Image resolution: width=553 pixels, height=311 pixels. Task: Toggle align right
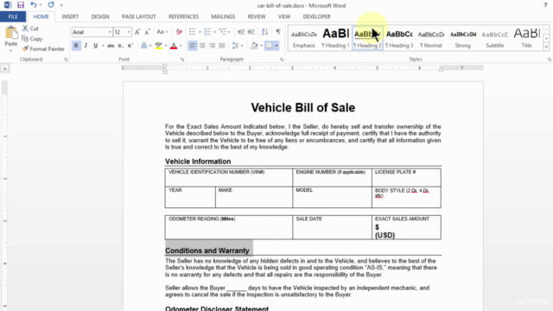(212, 46)
